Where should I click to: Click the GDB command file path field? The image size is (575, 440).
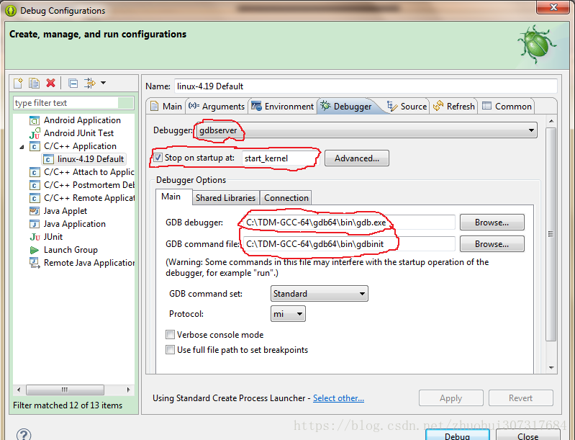pos(348,244)
